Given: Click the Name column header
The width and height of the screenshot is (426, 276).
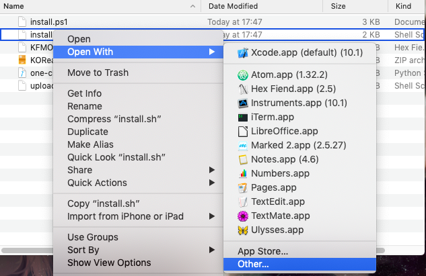Looking at the screenshot, I should (x=15, y=6).
